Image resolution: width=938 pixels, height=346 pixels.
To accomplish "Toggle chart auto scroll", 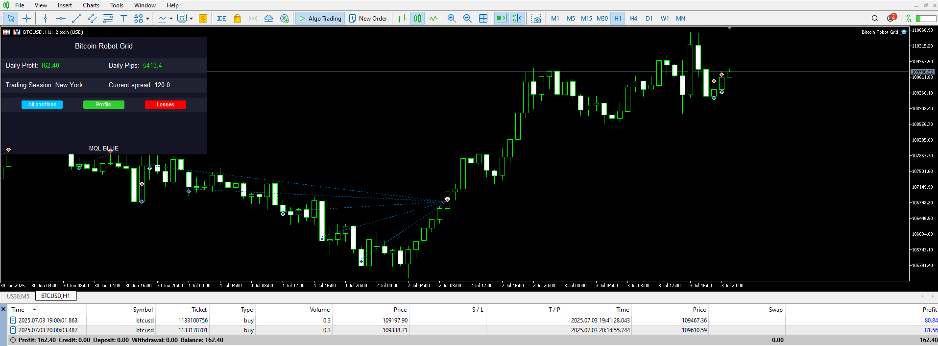I will pyautogui.click(x=502, y=19).
